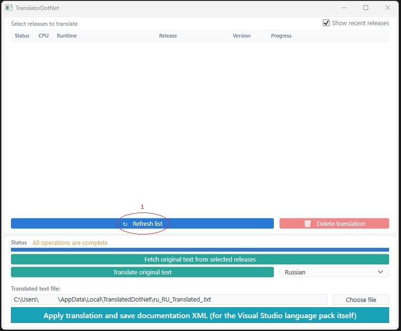Apply translation and save documentation XML
Image resolution: width=401 pixels, height=331 pixels.
pyautogui.click(x=200, y=315)
